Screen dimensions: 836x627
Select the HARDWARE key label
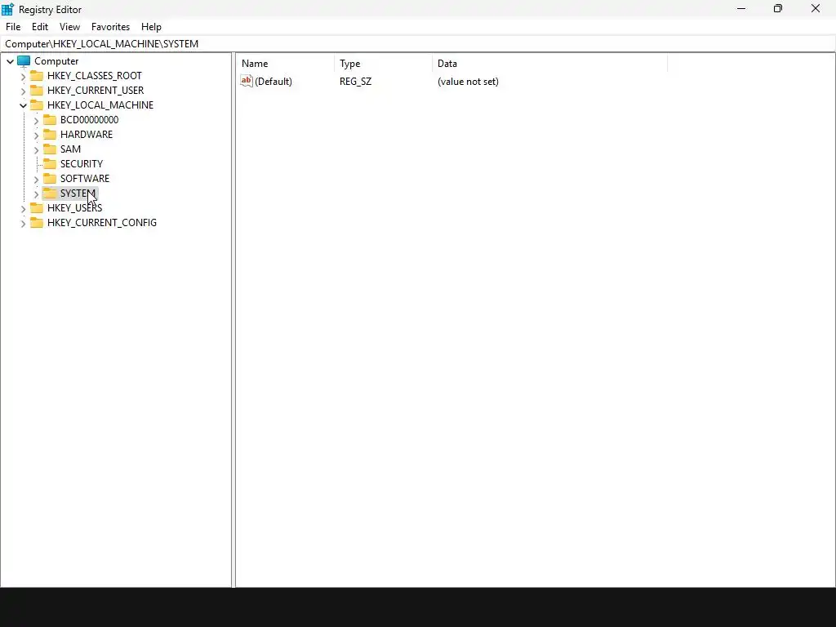[x=87, y=135]
